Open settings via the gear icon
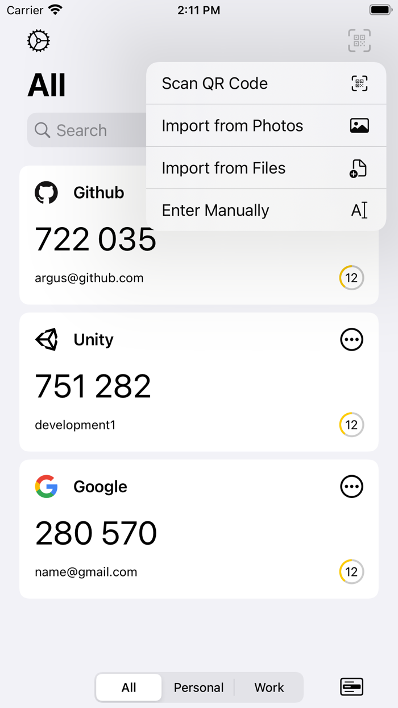 click(x=39, y=41)
